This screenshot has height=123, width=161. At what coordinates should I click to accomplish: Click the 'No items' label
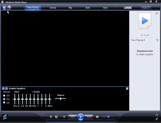[145, 35]
